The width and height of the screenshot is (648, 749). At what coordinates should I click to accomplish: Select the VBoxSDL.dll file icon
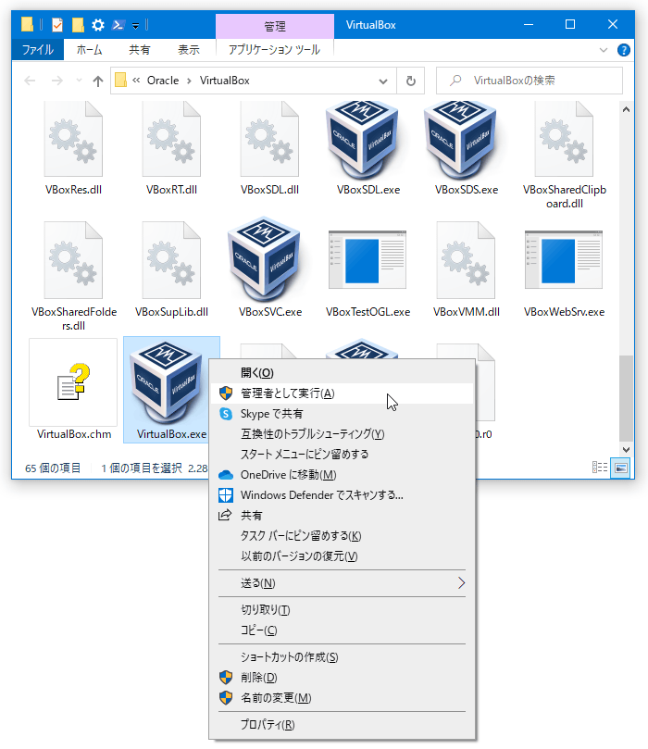[269, 139]
